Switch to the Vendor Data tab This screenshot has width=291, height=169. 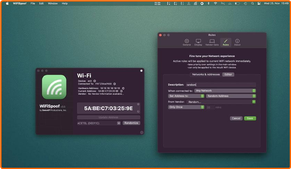[x=212, y=42]
